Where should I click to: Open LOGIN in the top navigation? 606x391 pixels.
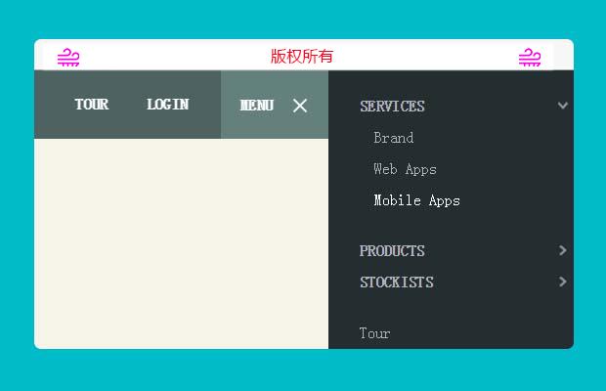point(167,105)
